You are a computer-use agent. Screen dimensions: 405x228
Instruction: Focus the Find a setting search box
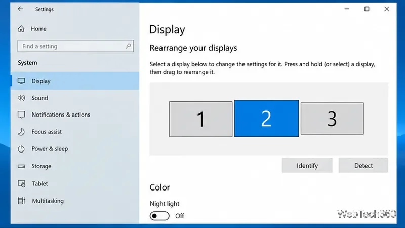click(x=75, y=46)
